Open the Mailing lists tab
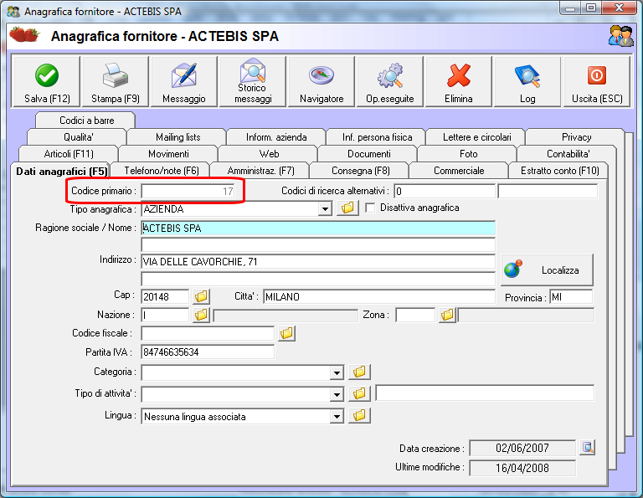Image resolution: width=643 pixels, height=498 pixels. pos(178,137)
